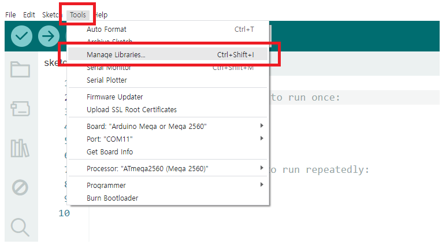Choose Manage Libraries... menu entry
446x244 pixels.
point(168,55)
